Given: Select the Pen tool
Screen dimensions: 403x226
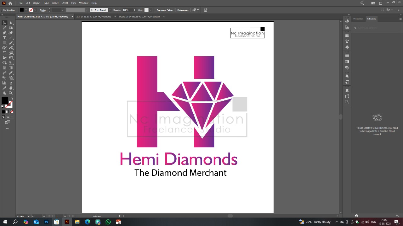Looking at the screenshot, I should 4,33.
